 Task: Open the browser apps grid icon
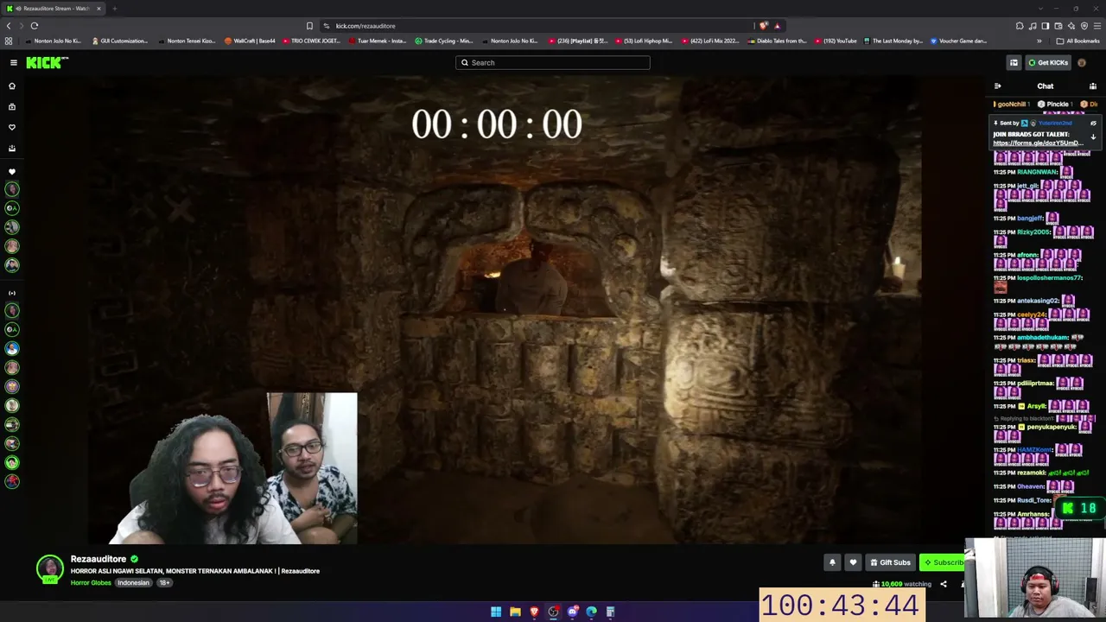(x=9, y=41)
